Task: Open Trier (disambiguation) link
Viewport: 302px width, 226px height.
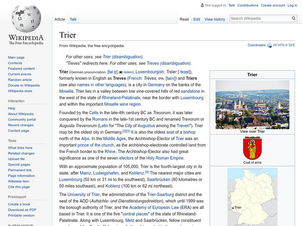Action: (122, 57)
